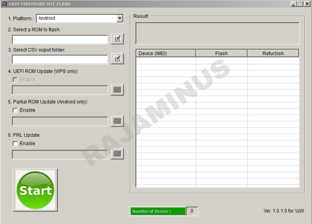Click '5. Partial ROM Update (Android only):' label
The width and height of the screenshot is (312, 224).
pos(48,102)
